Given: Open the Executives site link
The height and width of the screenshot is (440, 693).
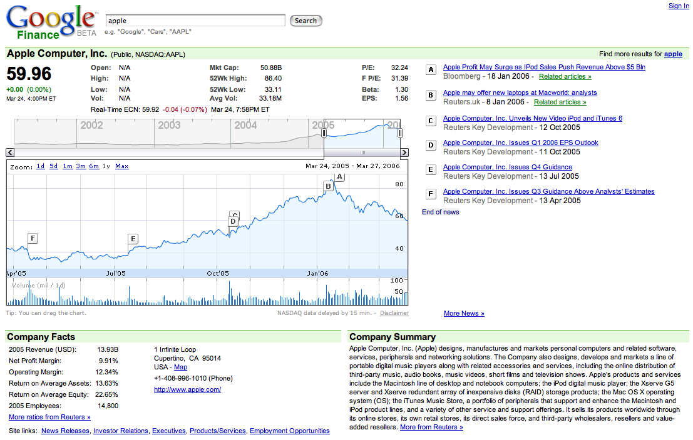Looking at the screenshot, I should click(169, 431).
